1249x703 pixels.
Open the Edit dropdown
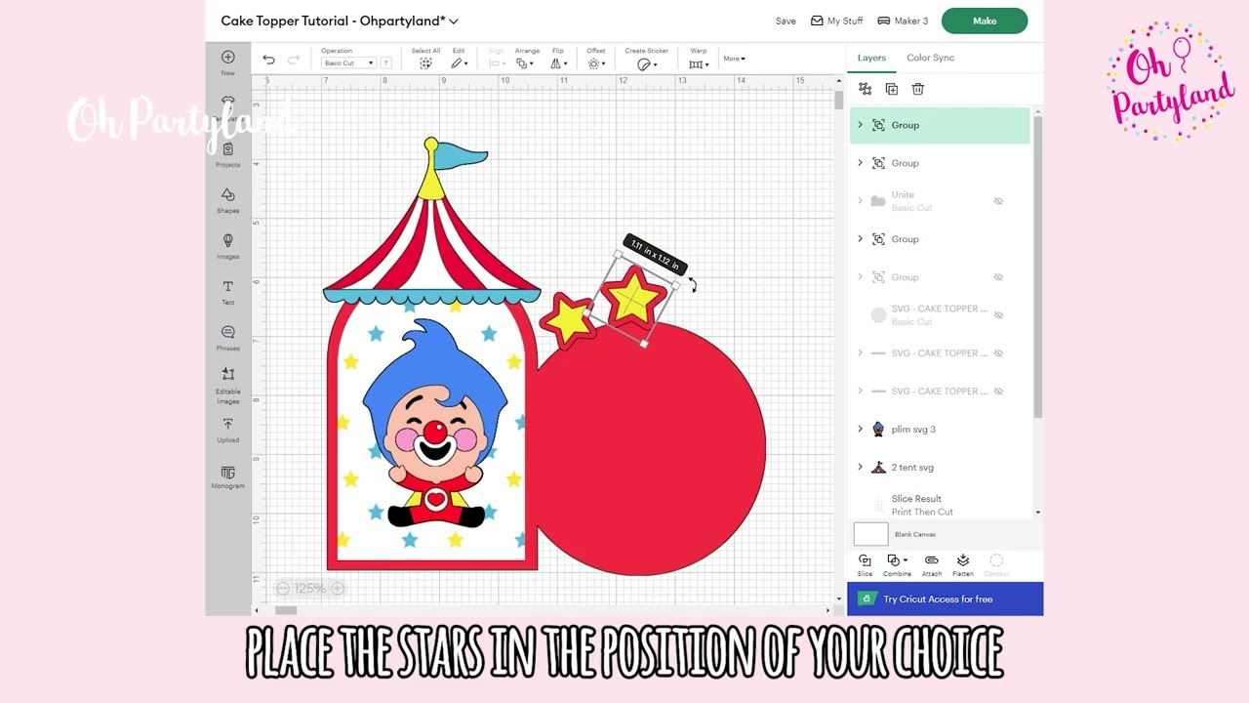tap(459, 63)
